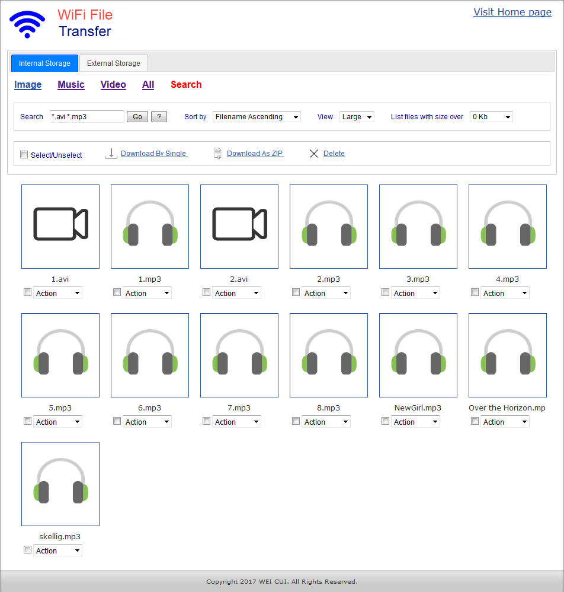
Task: Follow the Visit Home page link
Action: point(512,12)
